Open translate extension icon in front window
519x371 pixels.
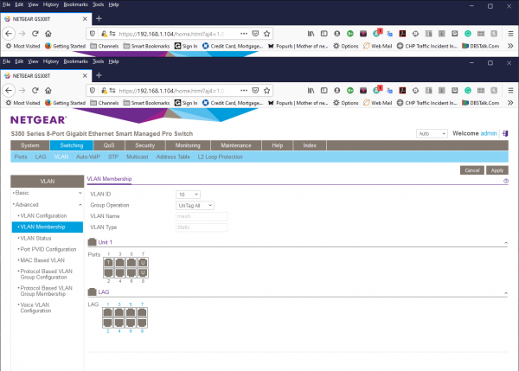point(389,90)
